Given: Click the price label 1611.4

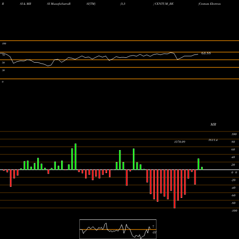Looking at the screenshot, I should [x=213, y=140].
